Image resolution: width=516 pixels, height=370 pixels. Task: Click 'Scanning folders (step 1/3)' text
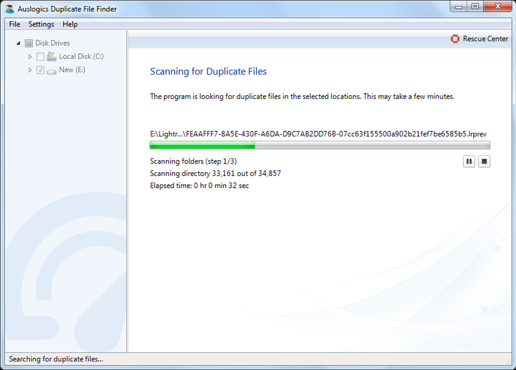[x=193, y=162]
